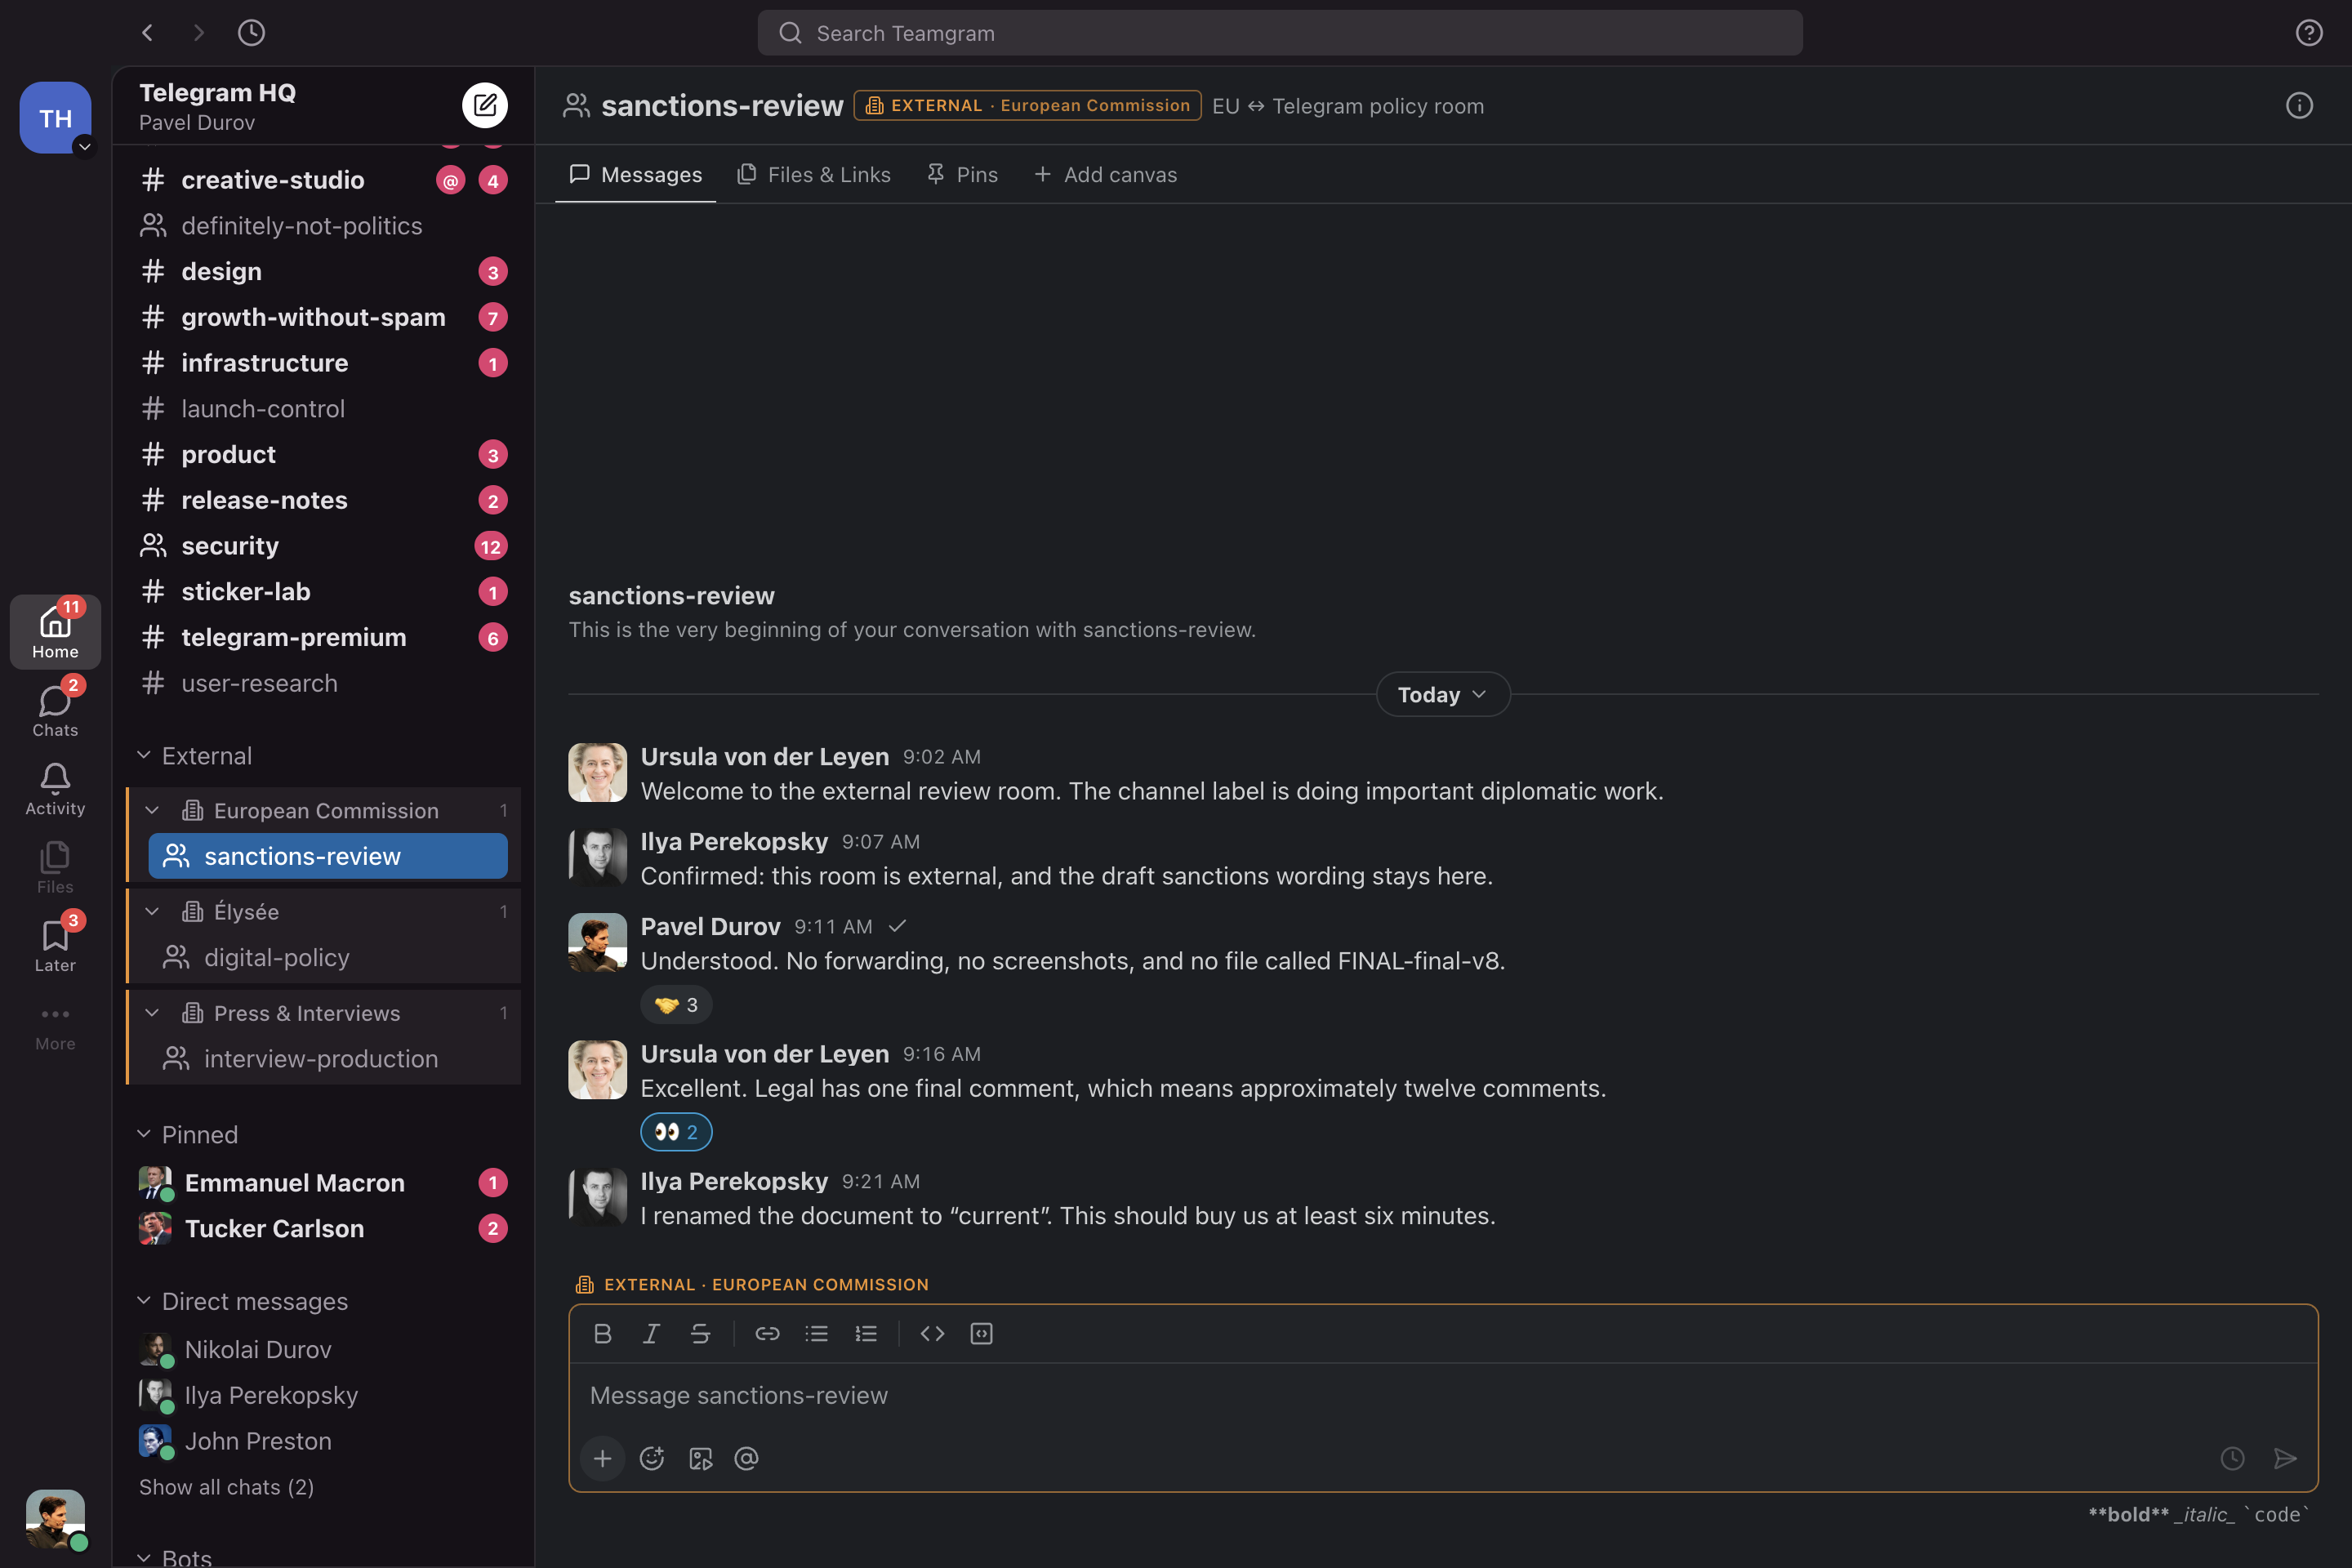2352x1568 pixels.
Task: Open the digital-policy external channel
Action: click(x=328, y=957)
